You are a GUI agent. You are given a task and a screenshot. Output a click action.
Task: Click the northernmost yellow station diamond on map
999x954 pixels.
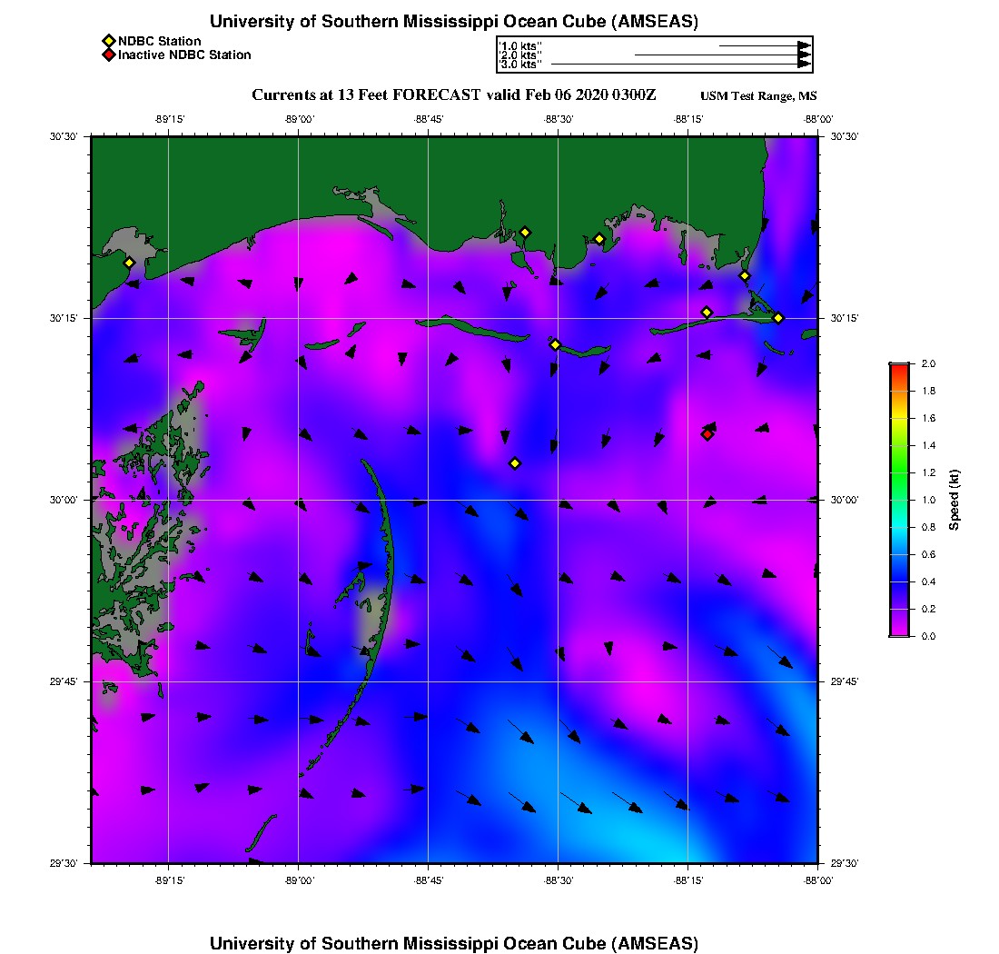(525, 232)
